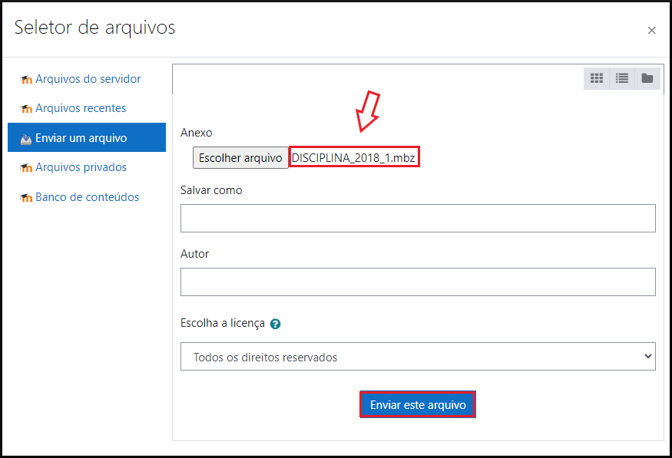Image resolution: width=672 pixels, height=458 pixels.
Task: Open the license help icon
Action: tap(276, 324)
